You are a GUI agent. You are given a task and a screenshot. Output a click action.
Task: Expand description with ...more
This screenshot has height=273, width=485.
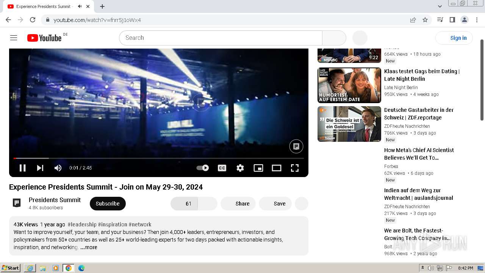(89, 247)
